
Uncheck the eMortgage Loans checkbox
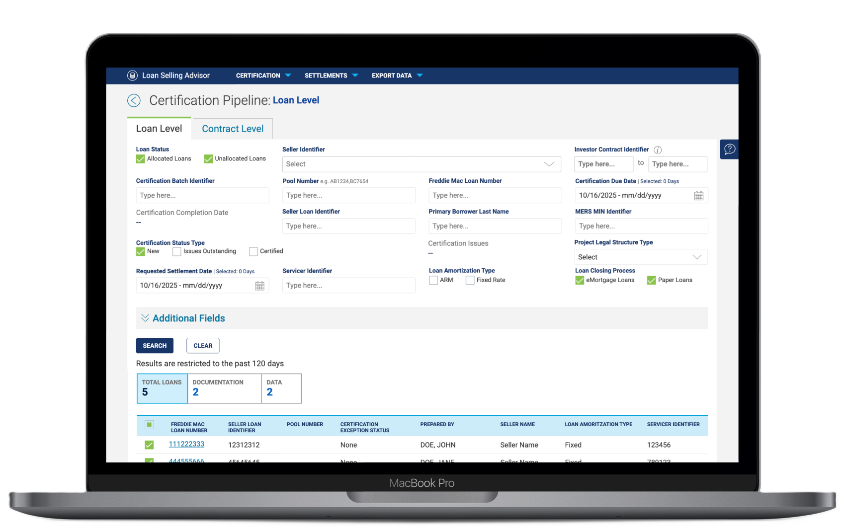click(x=580, y=281)
